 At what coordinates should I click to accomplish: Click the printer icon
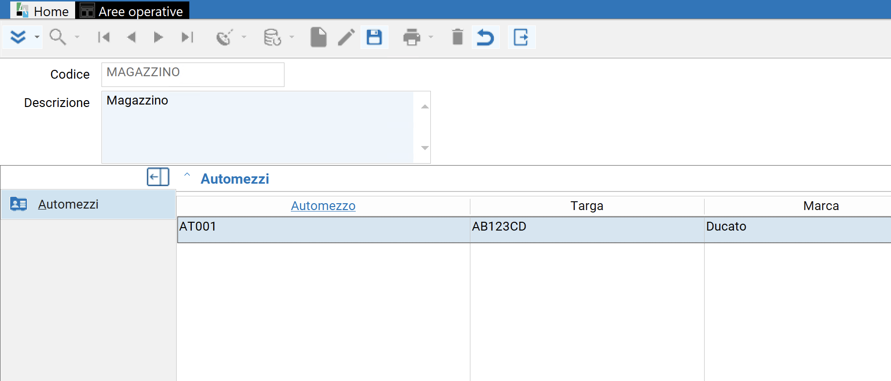pos(411,37)
